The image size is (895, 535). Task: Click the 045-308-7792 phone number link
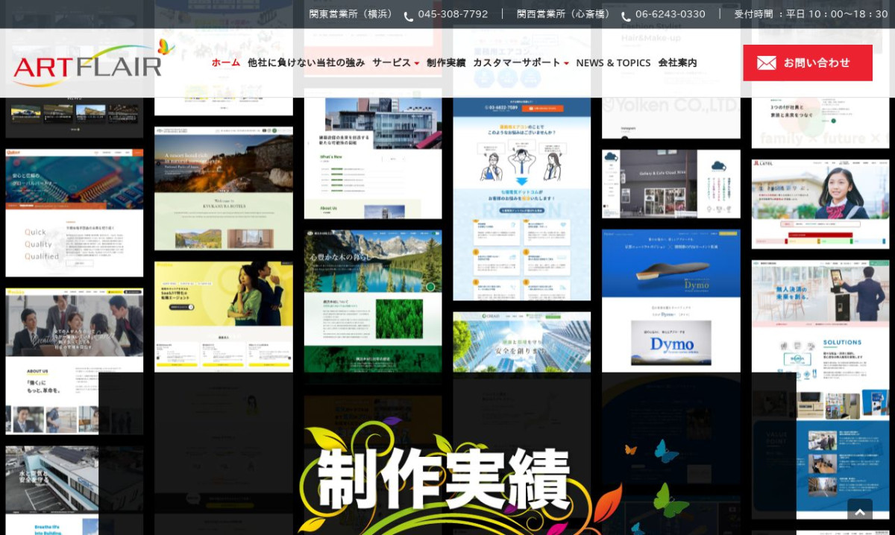(x=453, y=13)
